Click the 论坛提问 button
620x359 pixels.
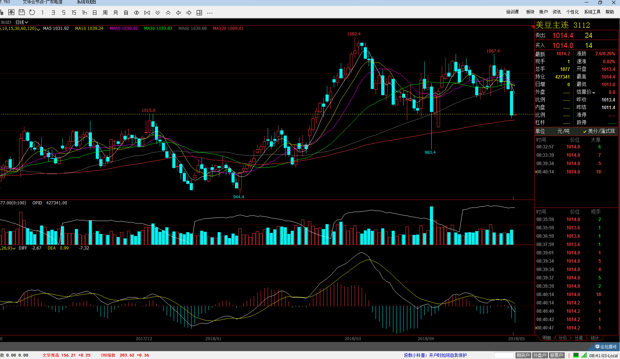[x=606, y=346]
